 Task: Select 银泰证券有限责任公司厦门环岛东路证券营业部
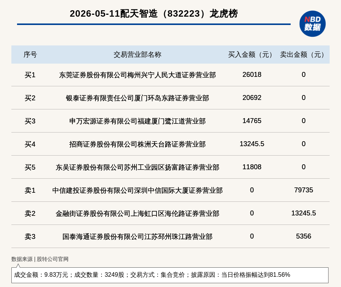tap(137, 98)
